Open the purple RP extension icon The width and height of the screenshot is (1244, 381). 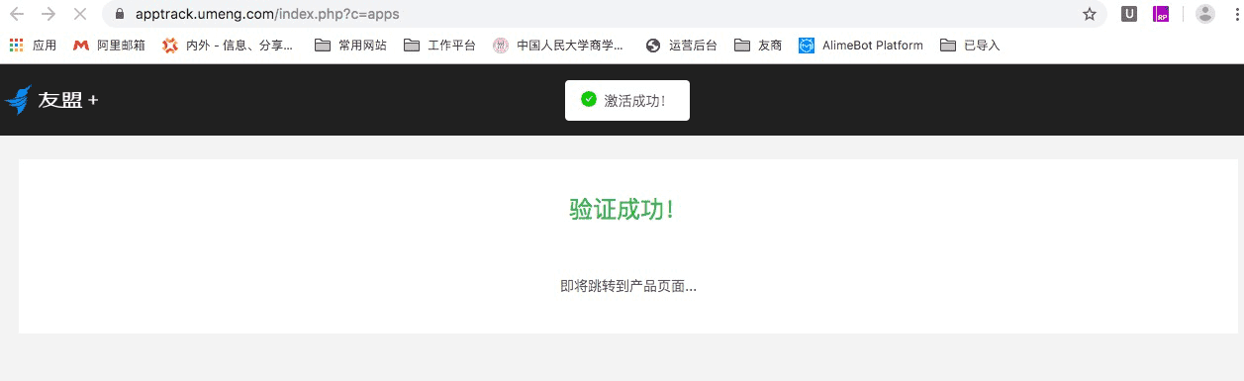[x=1161, y=14]
